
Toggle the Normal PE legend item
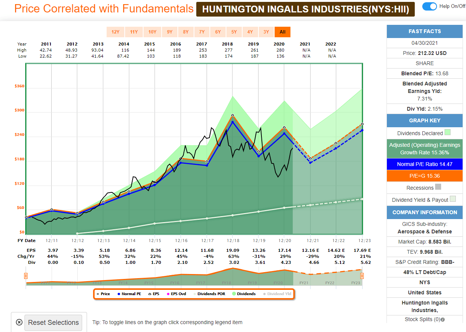[129, 294]
